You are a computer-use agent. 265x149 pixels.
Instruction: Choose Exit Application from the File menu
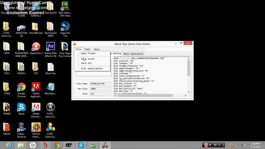pos(92,68)
